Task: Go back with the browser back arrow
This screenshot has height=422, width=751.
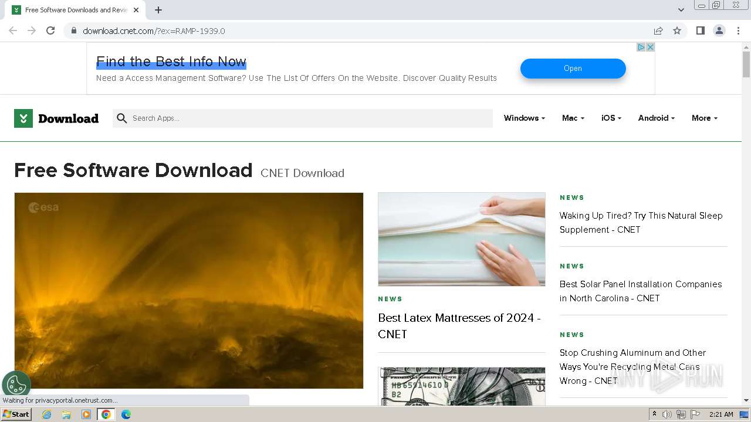Action: tap(13, 30)
